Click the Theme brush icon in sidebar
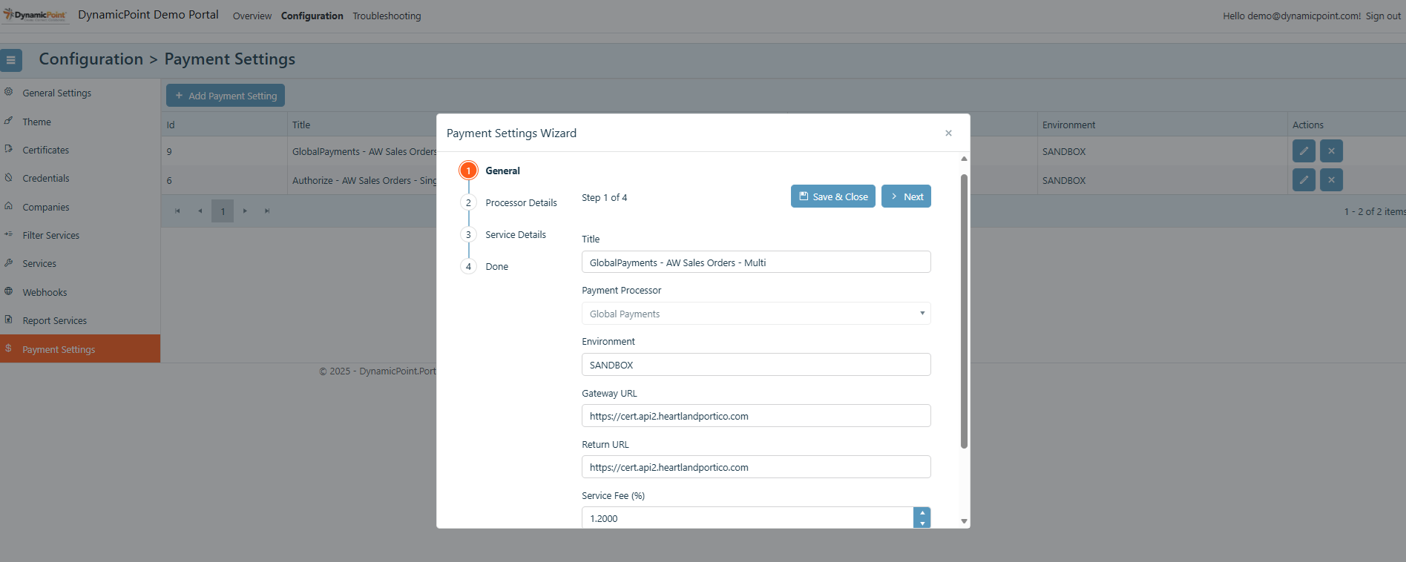 click(x=9, y=121)
